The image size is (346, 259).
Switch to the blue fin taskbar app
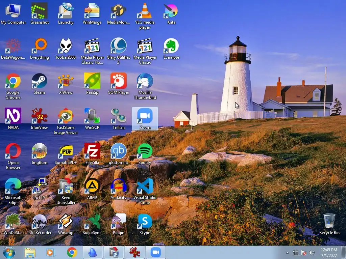pos(93,253)
